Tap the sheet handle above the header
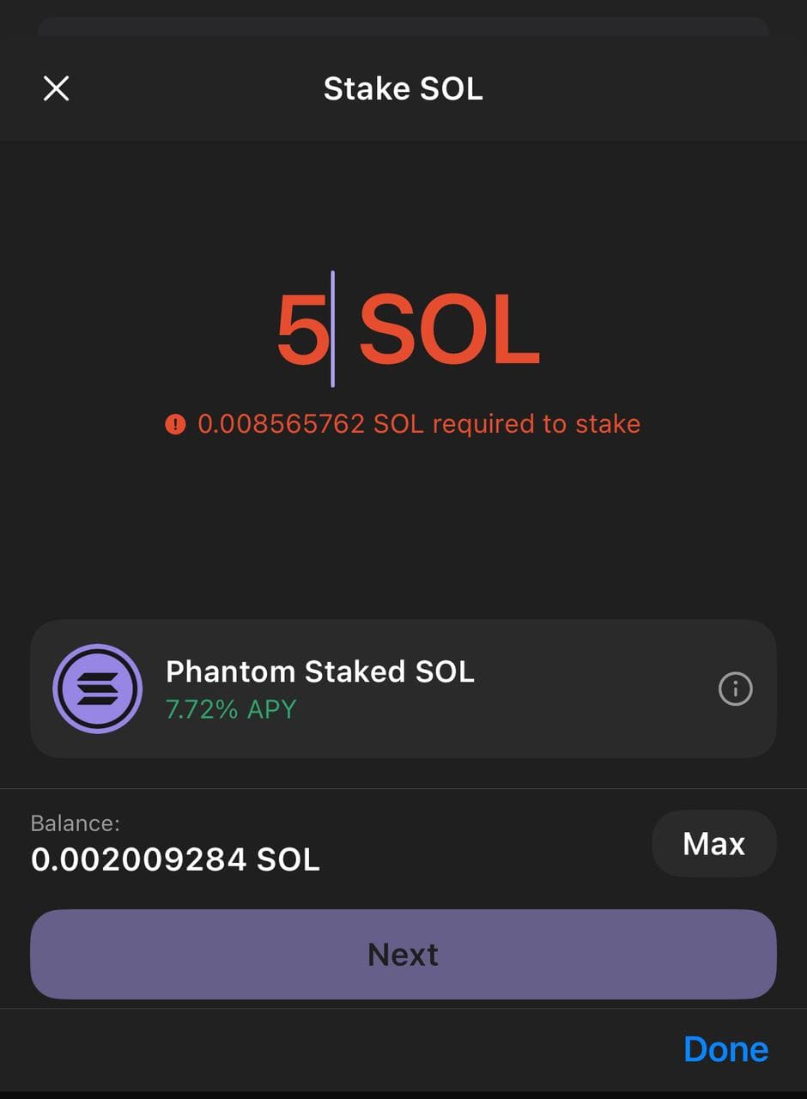 403,26
